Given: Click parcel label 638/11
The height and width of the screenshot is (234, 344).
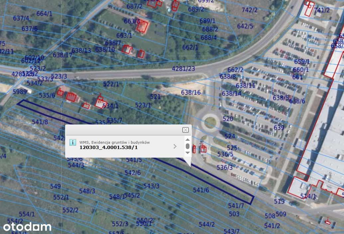Looking at the screenshot, I should [x=246, y=85].
